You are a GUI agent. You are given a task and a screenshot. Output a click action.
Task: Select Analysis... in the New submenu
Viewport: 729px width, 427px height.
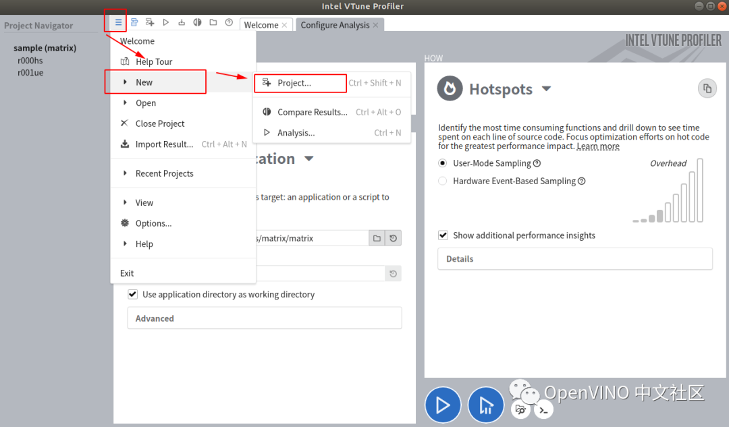click(x=331, y=132)
